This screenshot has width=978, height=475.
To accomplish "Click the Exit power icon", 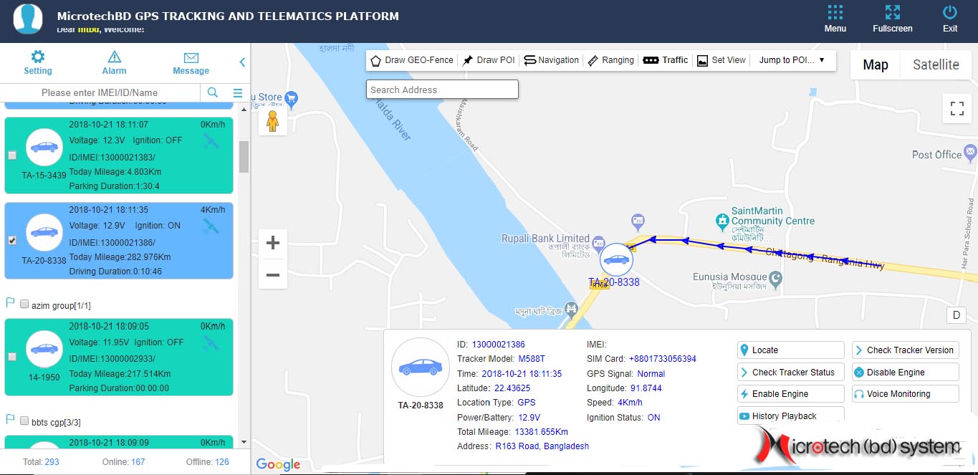I will 950,12.
